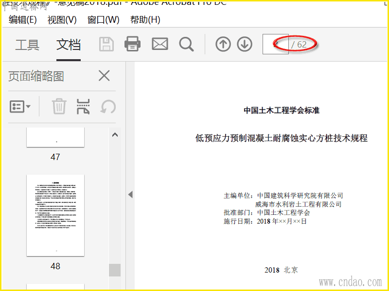This screenshot has width=389, height=291.
Task: Click the 低预应力预制混凝土 document title
Action: pyautogui.click(x=282, y=138)
